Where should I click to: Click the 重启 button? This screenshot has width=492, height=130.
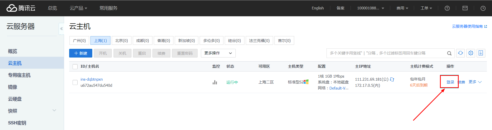pos(142,53)
